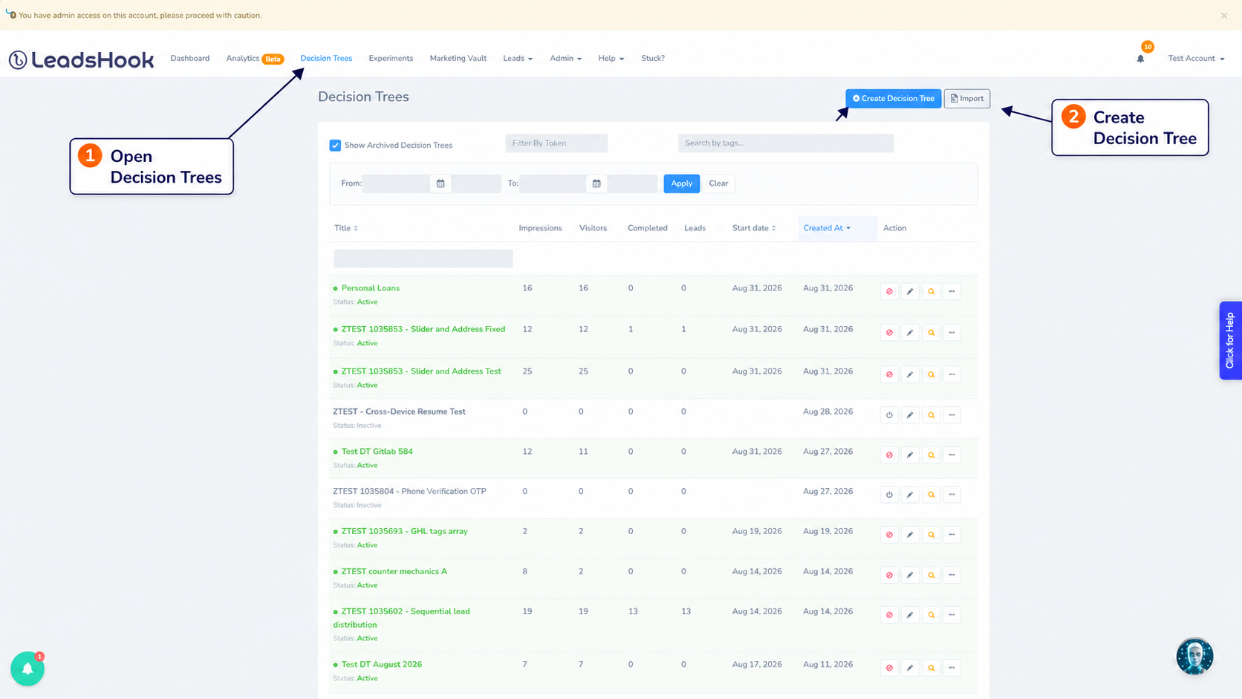Open the Stuck? nav item
This screenshot has height=699, width=1242.
[x=653, y=58]
